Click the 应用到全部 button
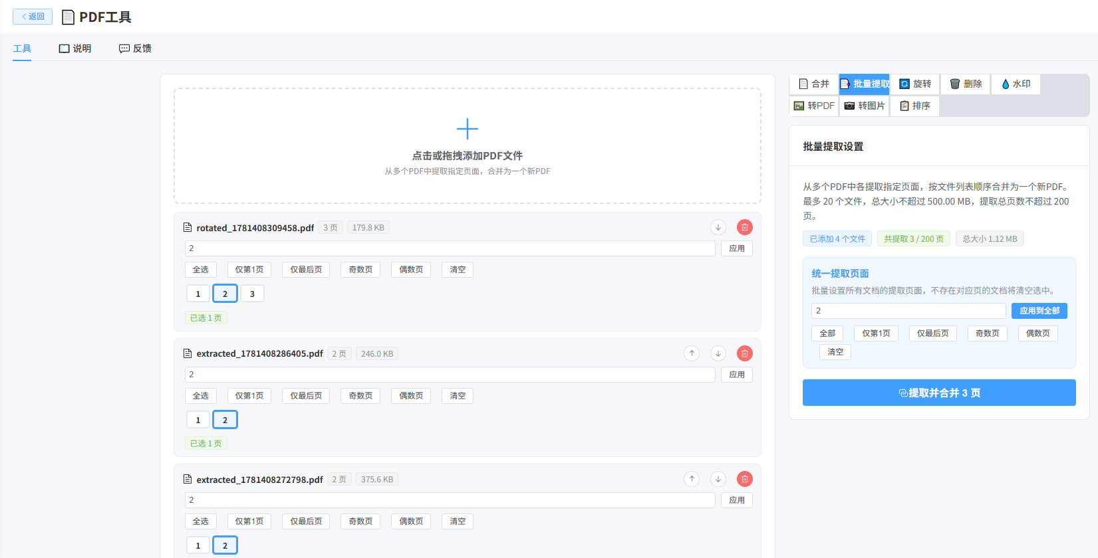This screenshot has width=1098, height=558. (1039, 311)
